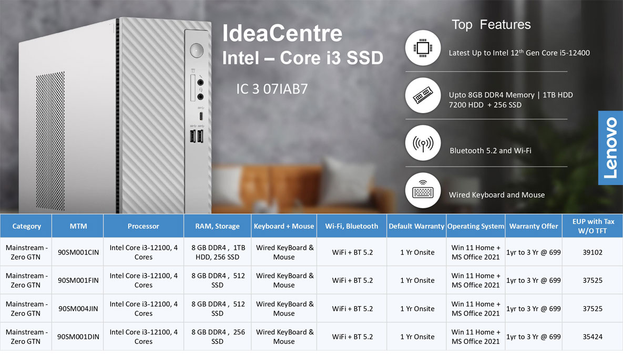Click the "8 GB DDR4, 256 SSD" cell
Image resolution: width=623 pixels, height=358 pixels.
[x=217, y=336]
